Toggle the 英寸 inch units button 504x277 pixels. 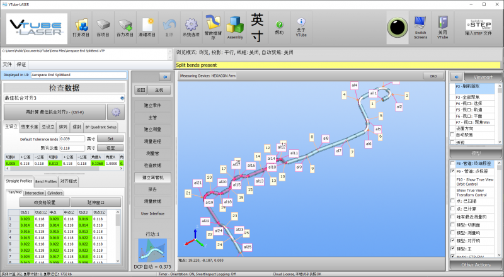coord(257,28)
